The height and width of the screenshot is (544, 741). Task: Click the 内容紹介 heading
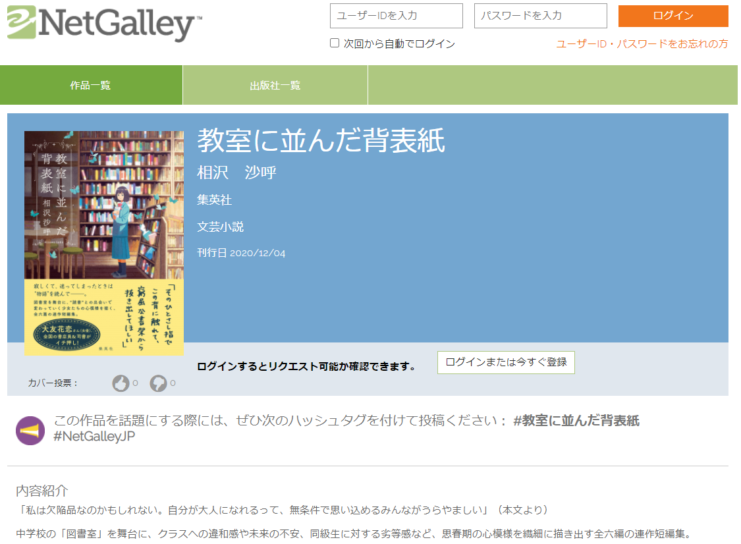[42, 491]
